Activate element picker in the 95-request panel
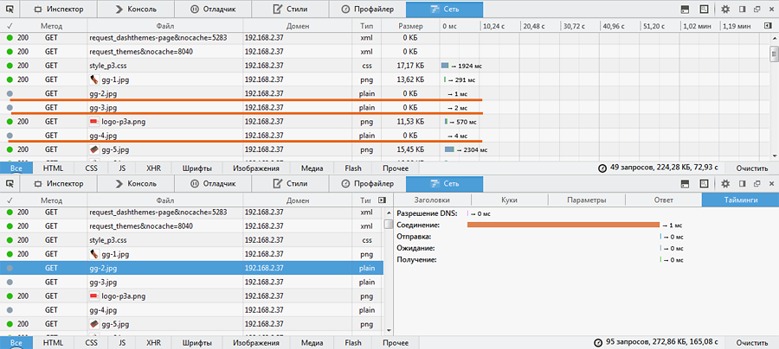Screen dimensions: 779x349 click(x=10, y=183)
